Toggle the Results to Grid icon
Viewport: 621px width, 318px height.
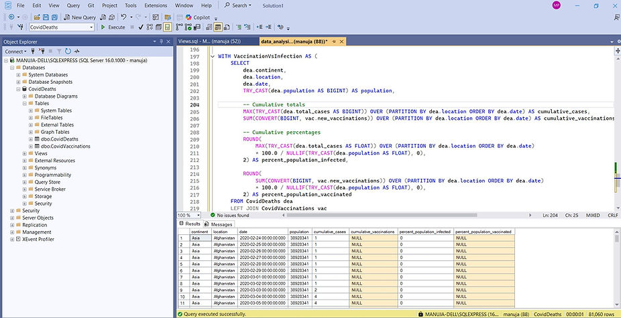click(218, 27)
